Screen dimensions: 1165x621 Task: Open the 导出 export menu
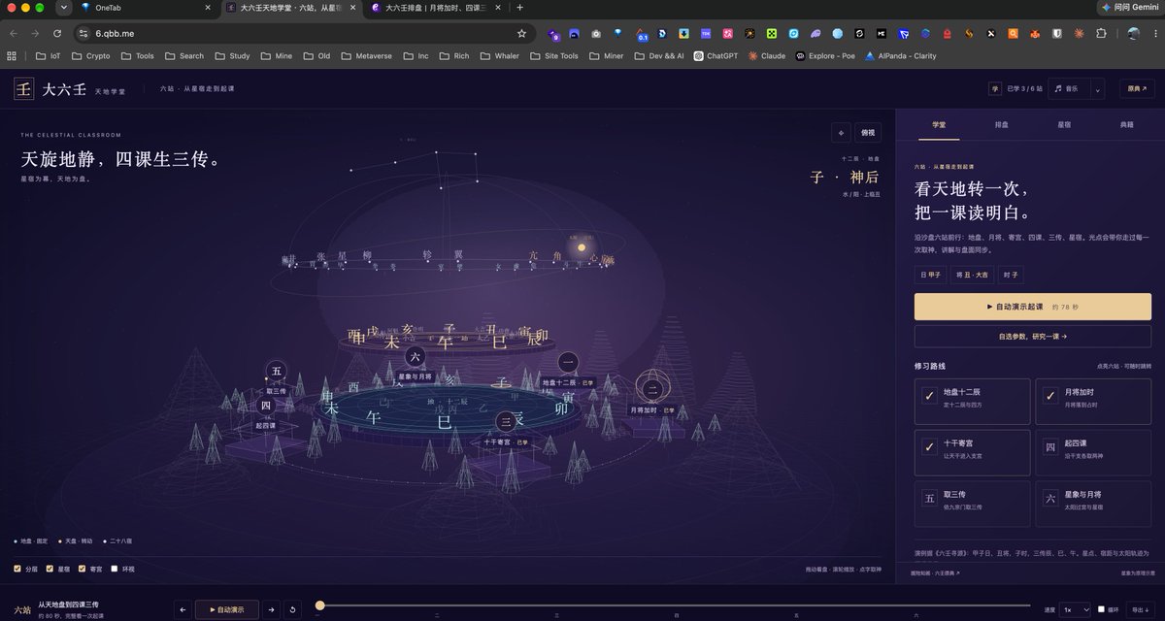click(1140, 610)
